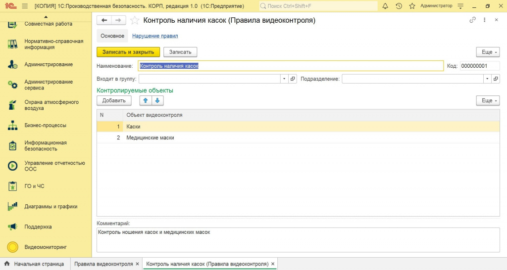The height and width of the screenshot is (270, 507).
Task: Copy link to this form icon
Action: coord(472,20)
